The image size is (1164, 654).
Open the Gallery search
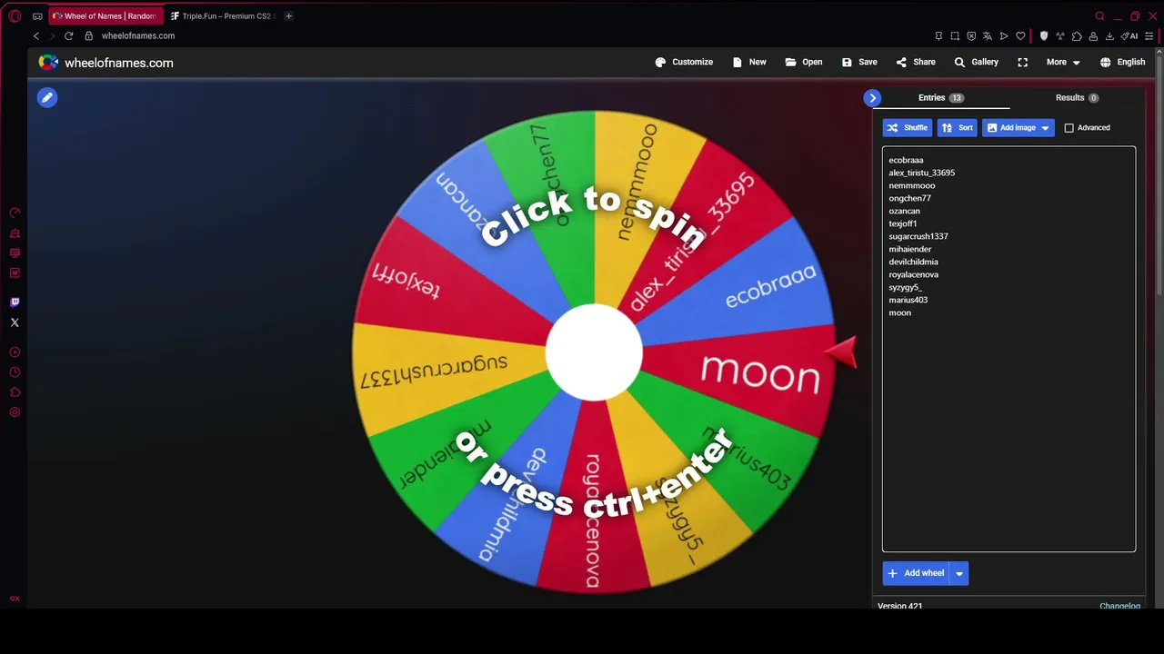coord(977,62)
